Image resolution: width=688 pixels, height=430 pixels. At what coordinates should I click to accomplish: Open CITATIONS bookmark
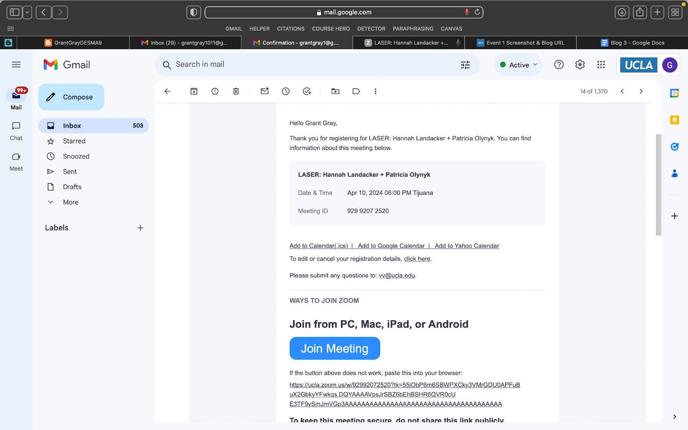coord(291,29)
